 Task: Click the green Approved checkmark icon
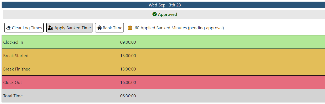click(x=155, y=14)
